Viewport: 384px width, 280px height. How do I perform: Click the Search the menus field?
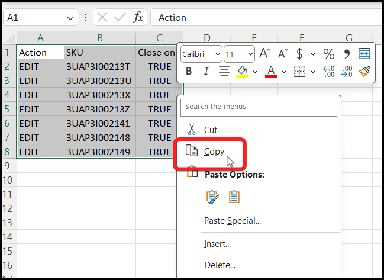click(259, 107)
